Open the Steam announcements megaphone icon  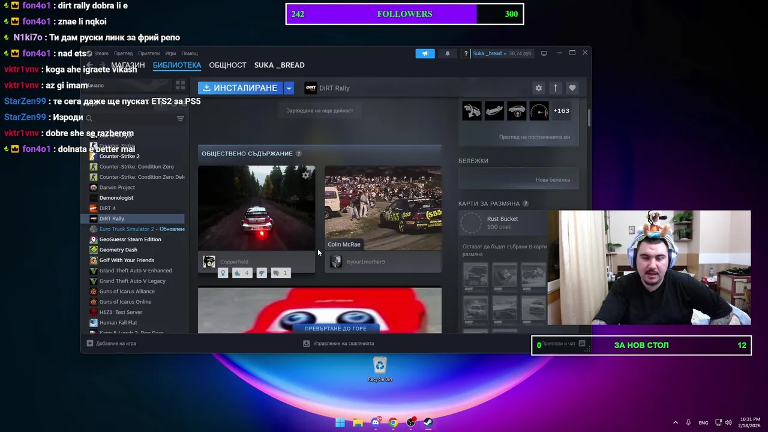click(x=425, y=53)
